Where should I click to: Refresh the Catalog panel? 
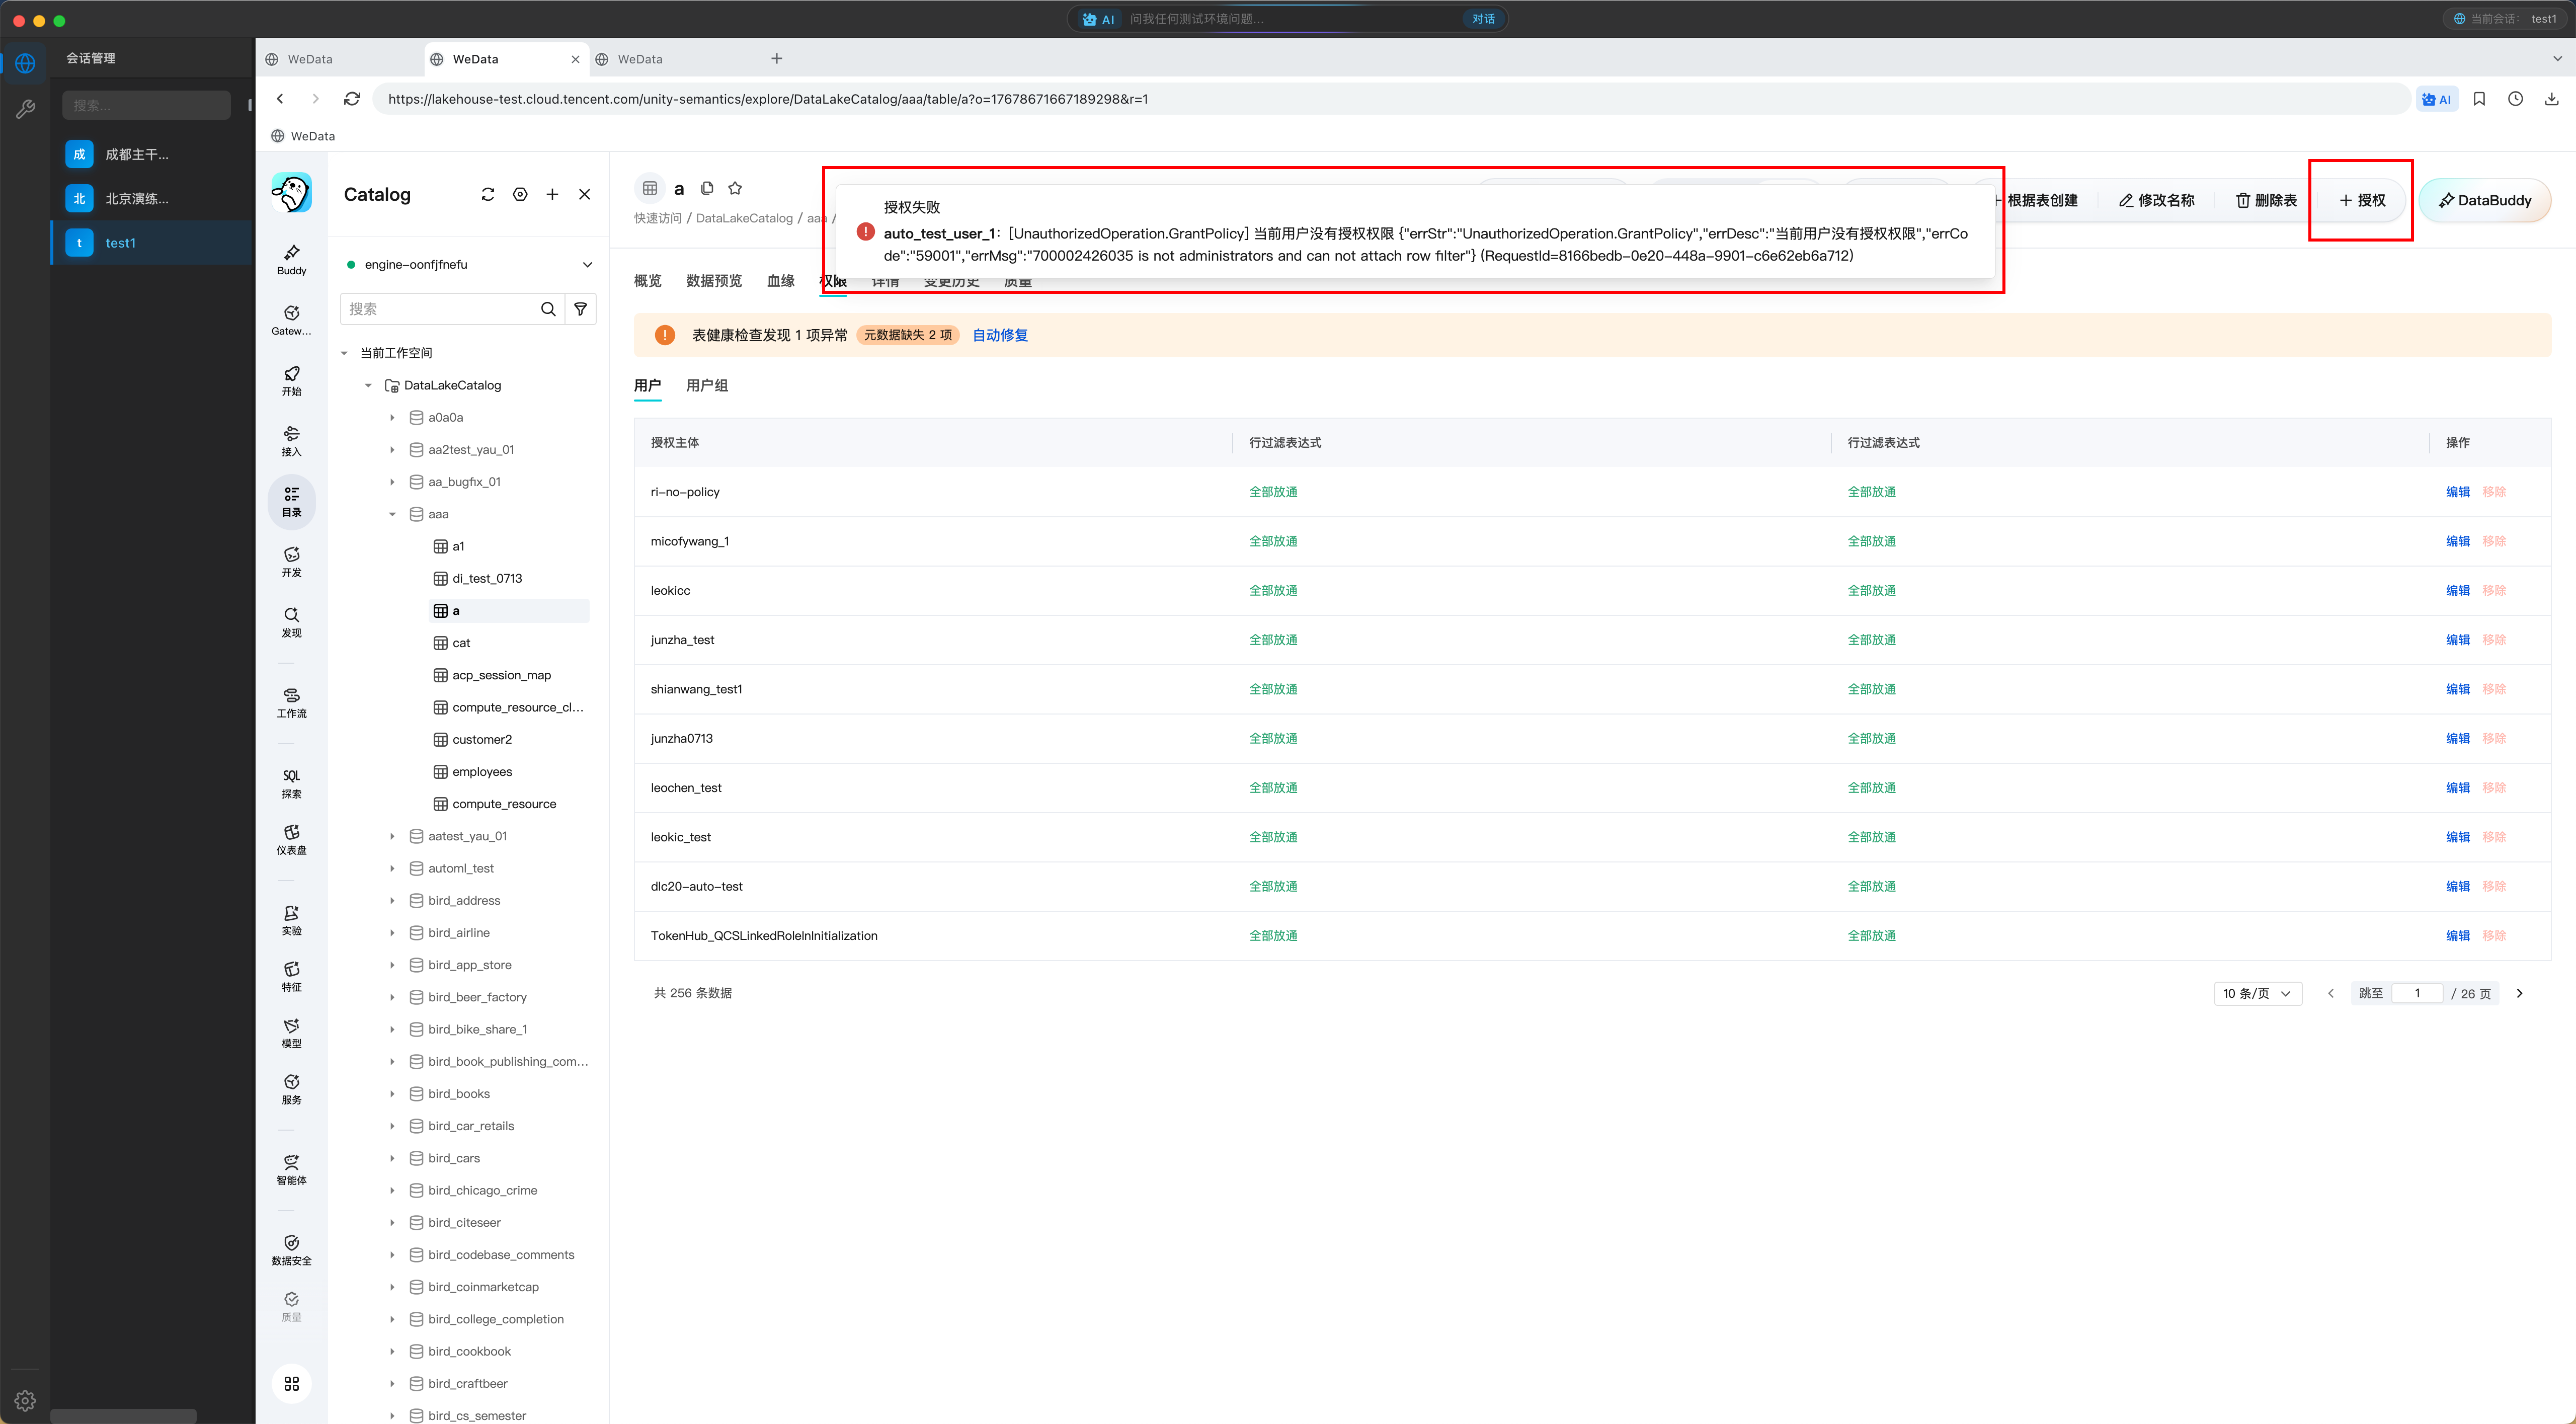click(x=488, y=194)
